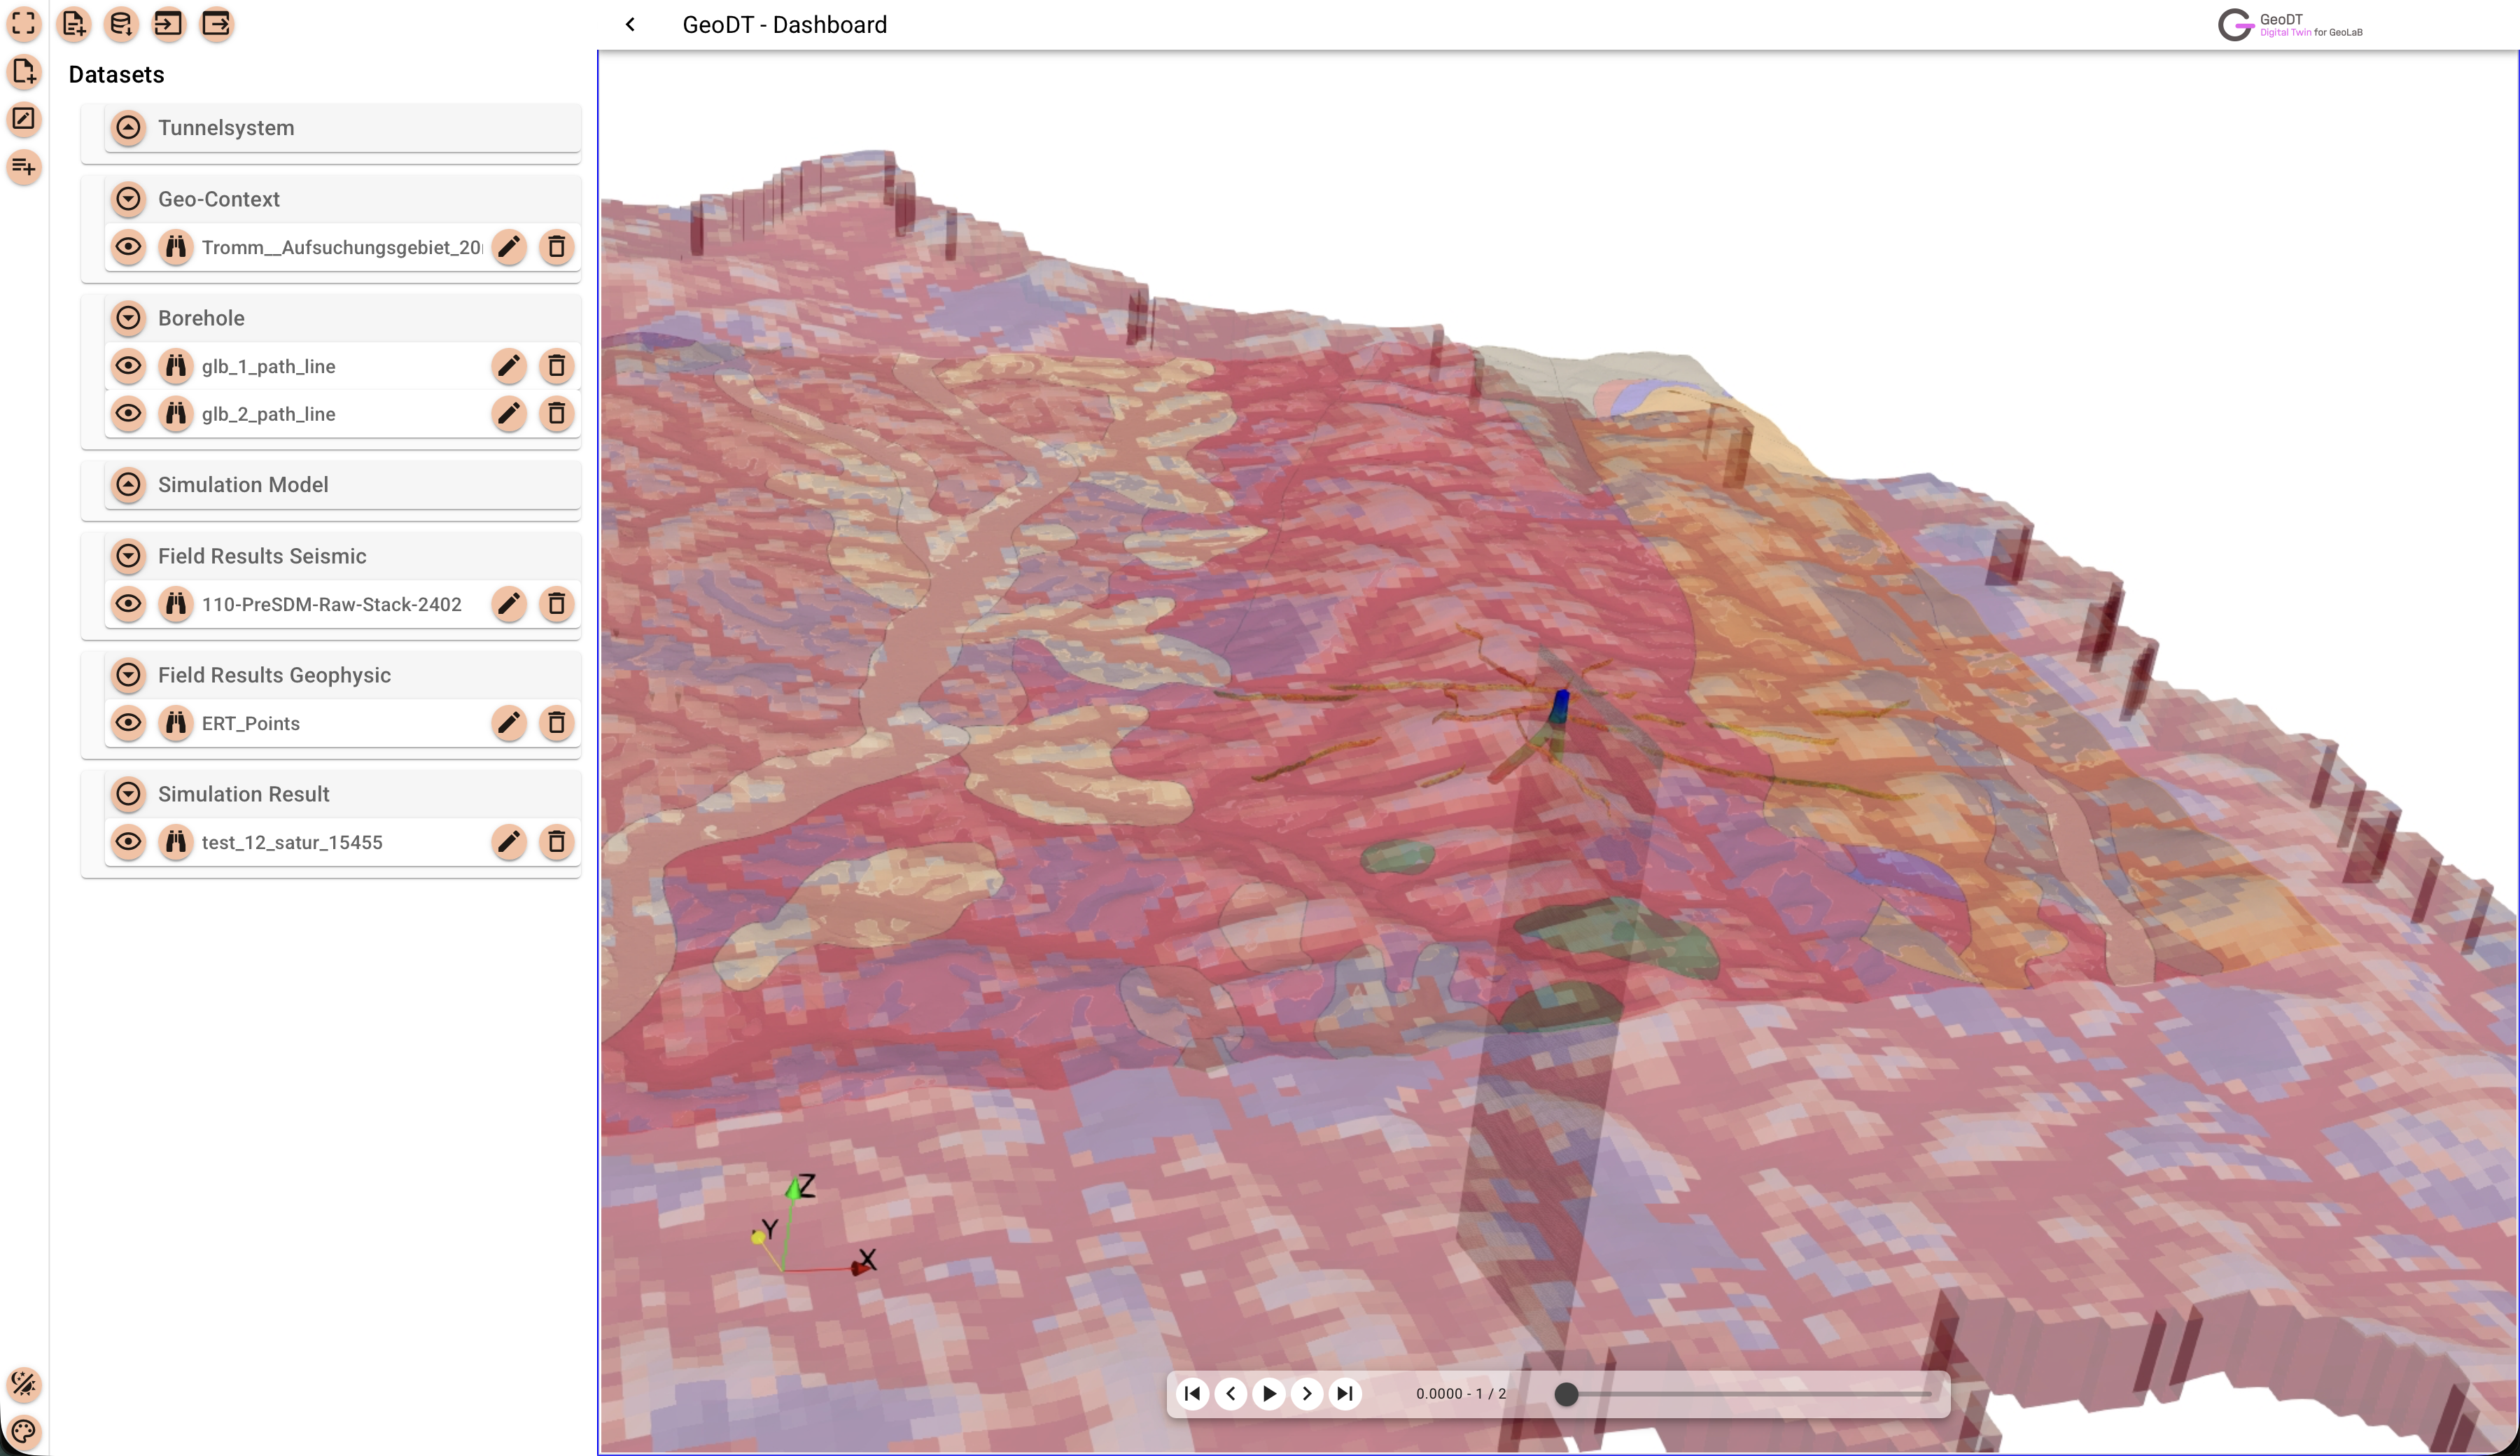Delete test_12_satur_15455 dataset

click(557, 842)
